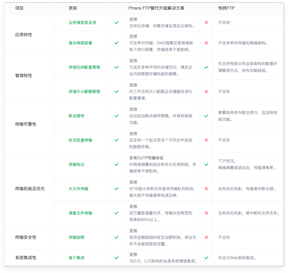Click text 支持云存储、对象存储及混合云架构。
288x273 pixels.
tap(162, 26)
